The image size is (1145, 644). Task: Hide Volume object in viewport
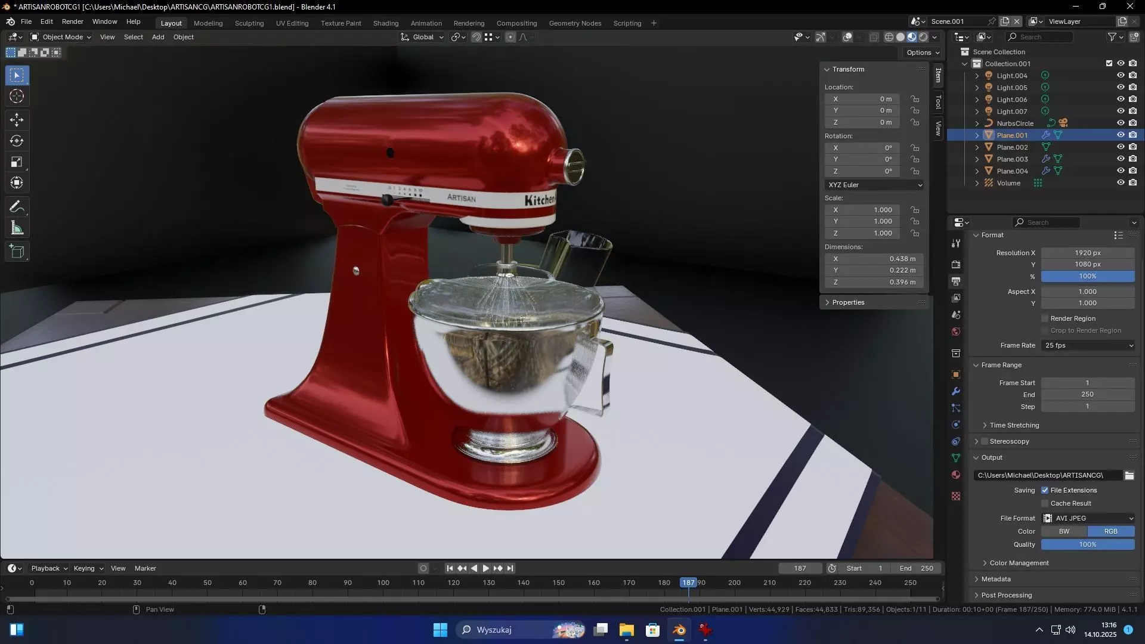click(x=1121, y=183)
